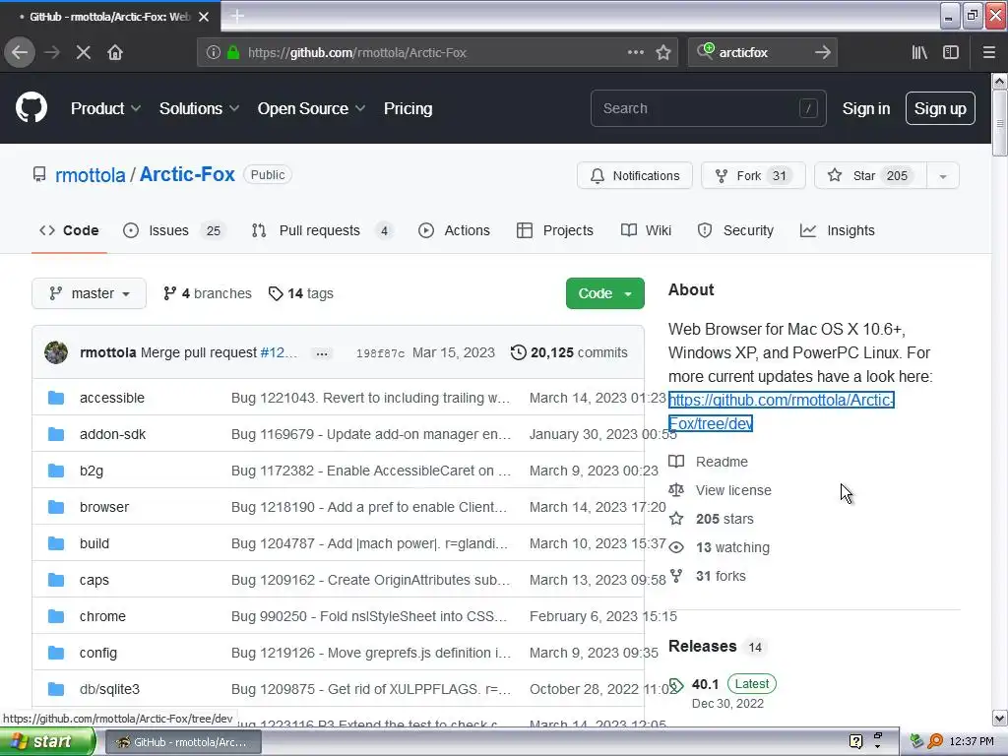The width and height of the screenshot is (1008, 756).
Task: View the 13 watching link
Action: pyautogui.click(x=720, y=547)
